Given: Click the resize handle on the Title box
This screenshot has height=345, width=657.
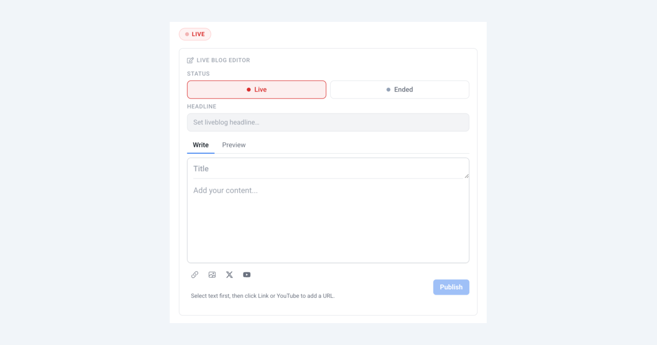Looking at the screenshot, I should click(x=466, y=175).
